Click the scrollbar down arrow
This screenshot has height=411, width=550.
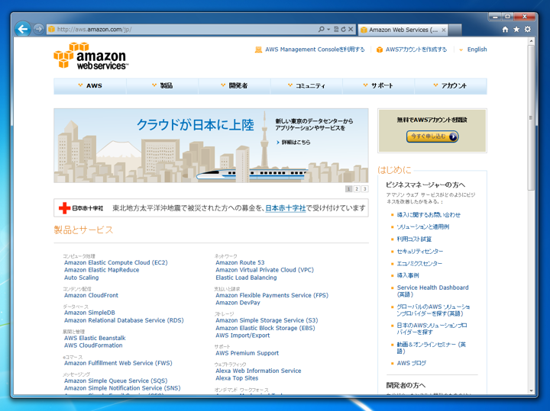[x=531, y=390]
